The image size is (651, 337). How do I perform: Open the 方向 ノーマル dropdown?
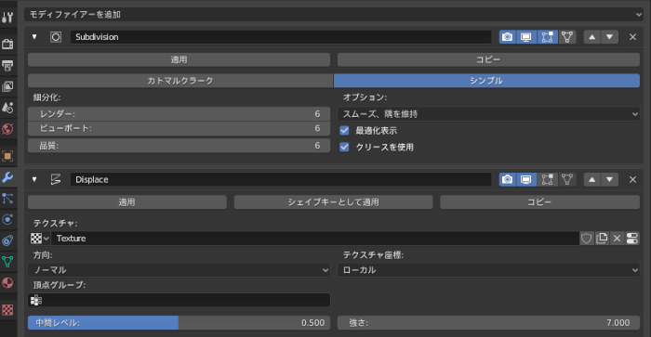coord(179,270)
